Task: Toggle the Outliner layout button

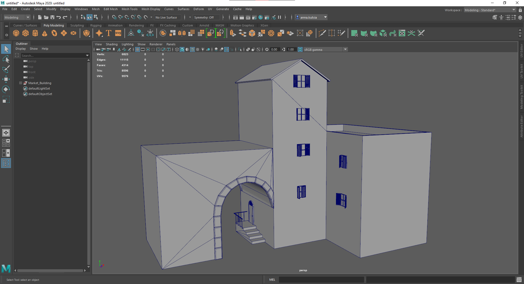Action: coord(6,163)
